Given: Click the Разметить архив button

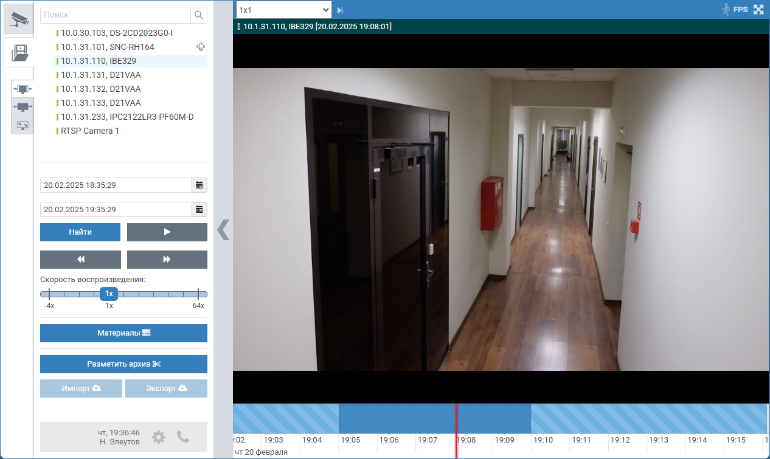Looking at the screenshot, I should [123, 364].
